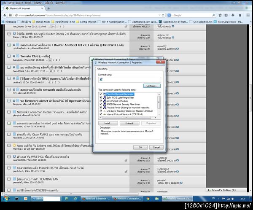
Task: Click horizontal scrollbar of connection items list
Action: click(x=126, y=118)
